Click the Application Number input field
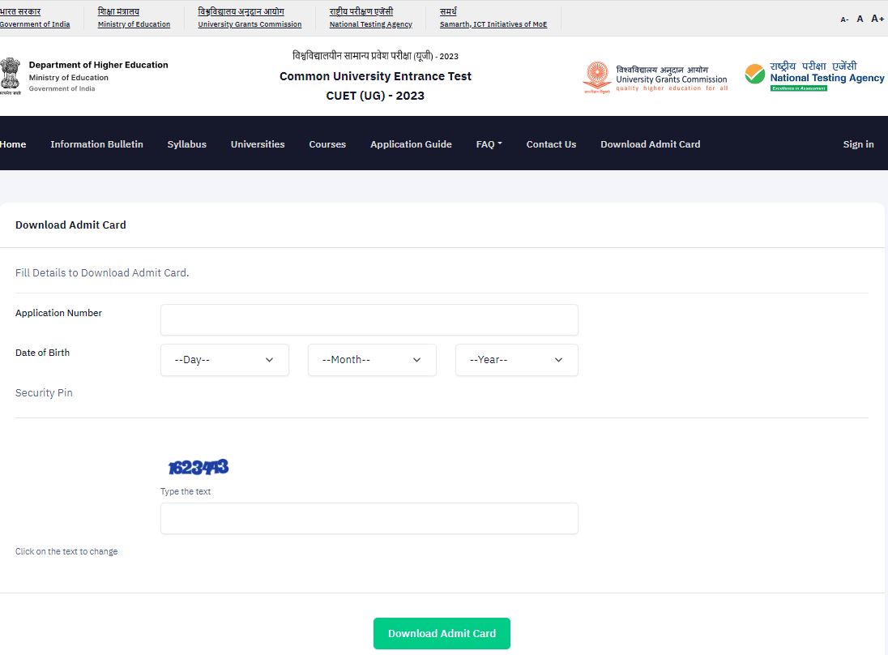 tap(369, 319)
